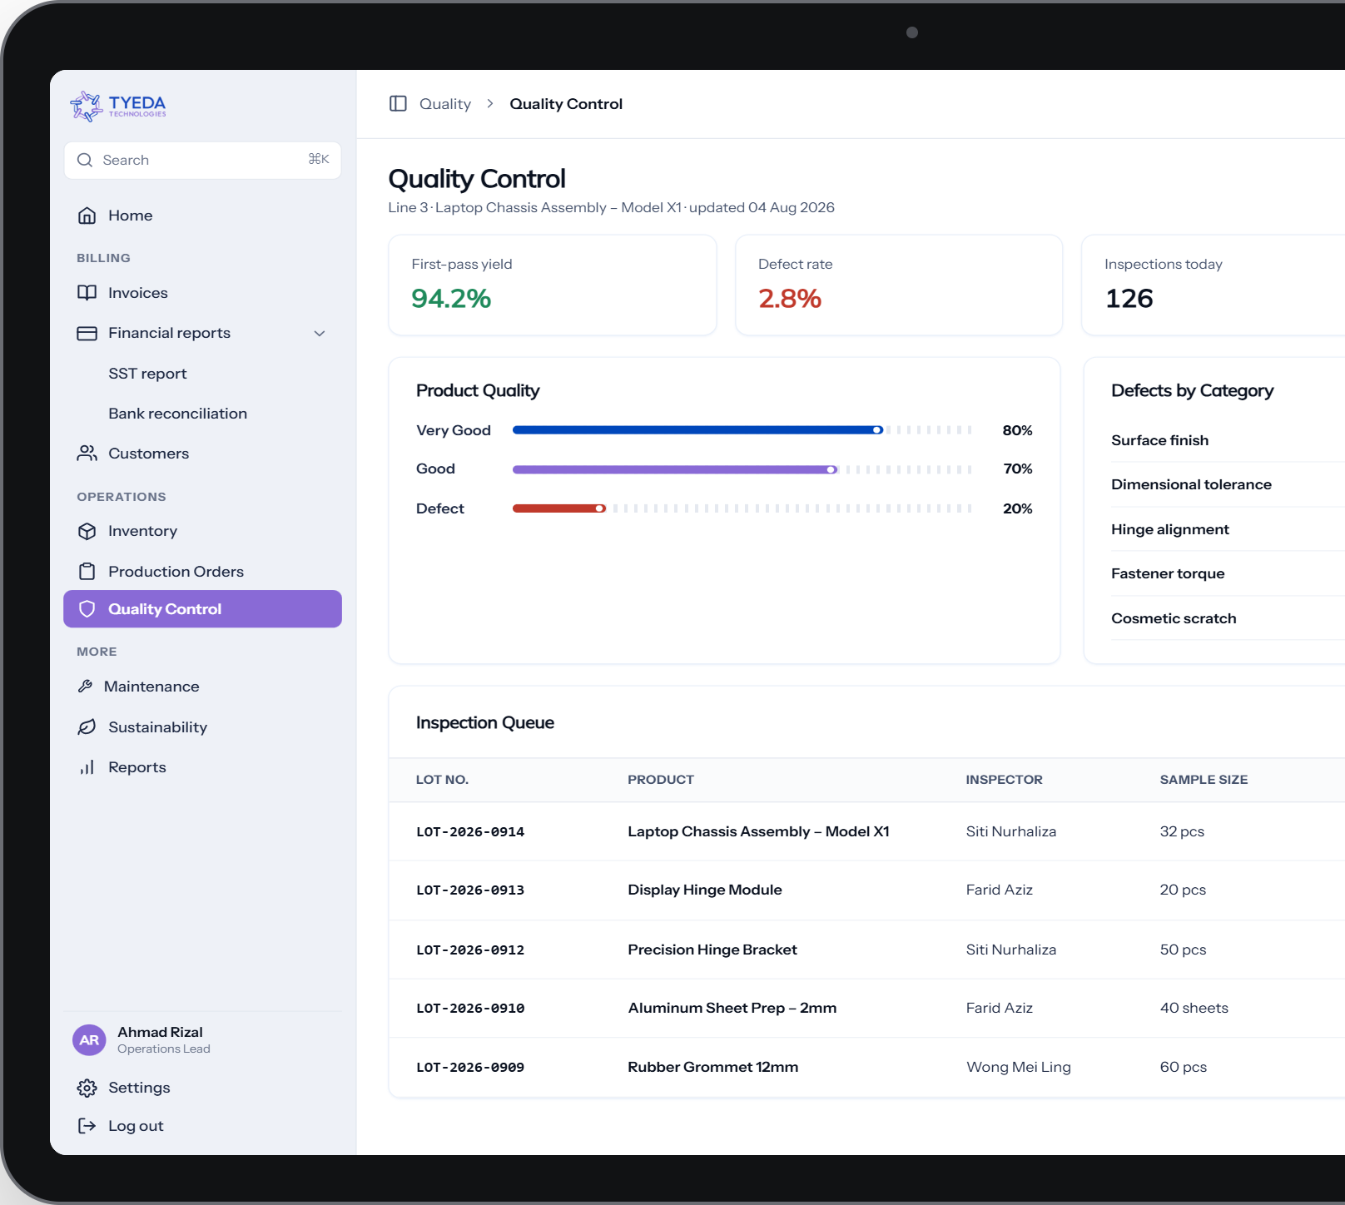
Task: Collapse the Financial reports chevron
Action: point(320,333)
